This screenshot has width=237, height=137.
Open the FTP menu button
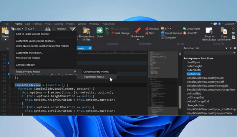(166, 29)
